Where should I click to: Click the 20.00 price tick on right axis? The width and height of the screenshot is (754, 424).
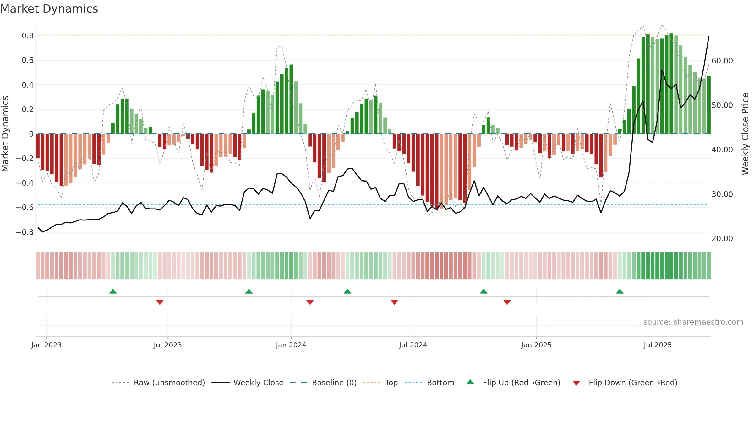[722, 238]
